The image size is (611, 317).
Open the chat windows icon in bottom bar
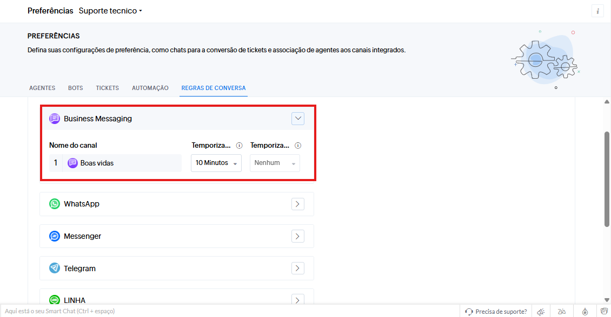604,312
